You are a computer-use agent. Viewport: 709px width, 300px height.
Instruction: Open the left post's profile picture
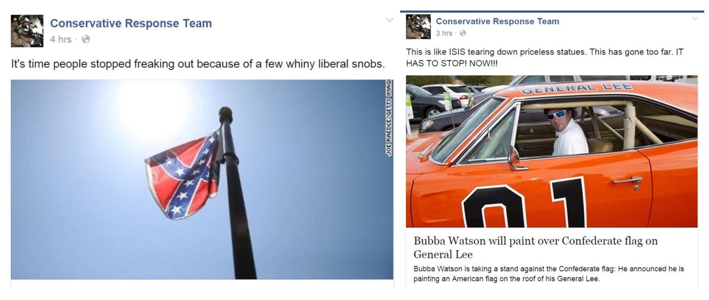click(x=27, y=31)
